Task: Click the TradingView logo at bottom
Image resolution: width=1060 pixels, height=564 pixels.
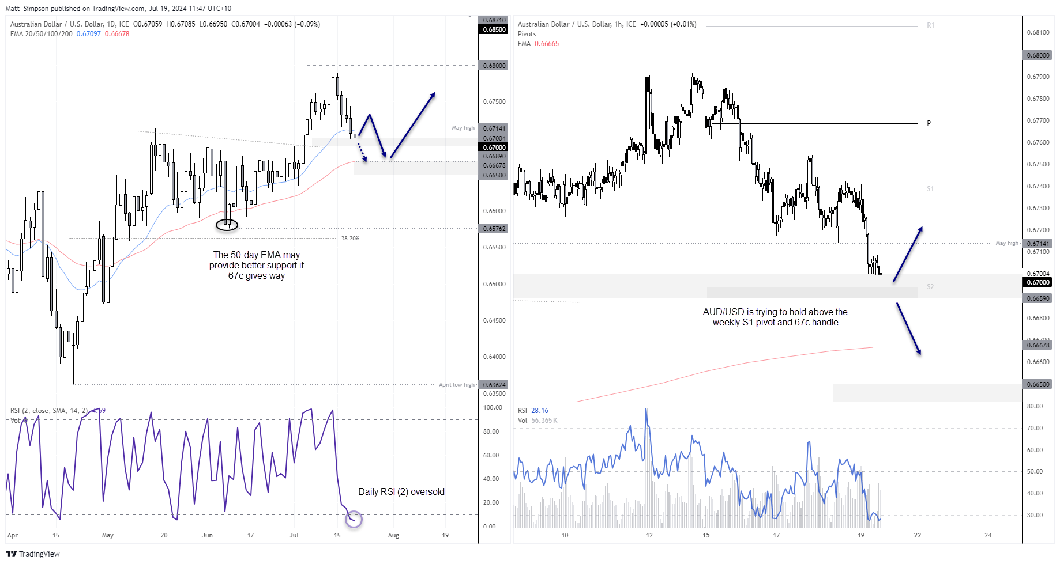Action: (33, 554)
